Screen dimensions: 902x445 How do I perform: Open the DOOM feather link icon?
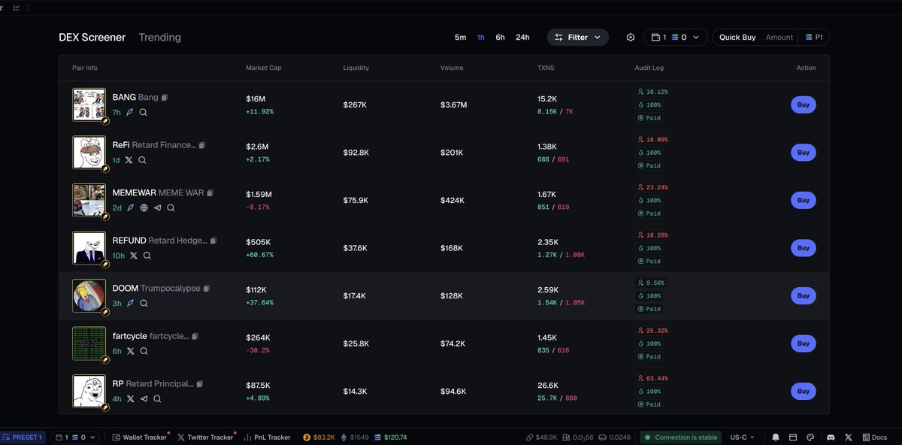pyautogui.click(x=130, y=304)
